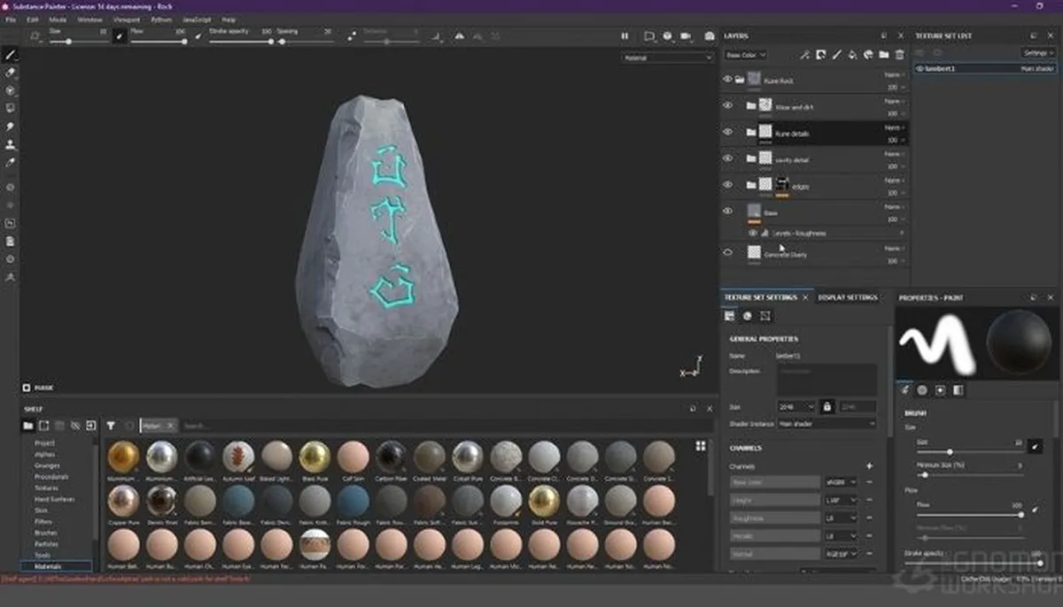1063x607 pixels.
Task: Hide the edges layer
Action: coord(727,185)
